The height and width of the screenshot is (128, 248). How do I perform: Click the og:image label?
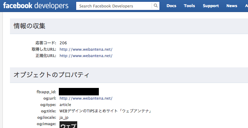pyautogui.click(x=46, y=124)
